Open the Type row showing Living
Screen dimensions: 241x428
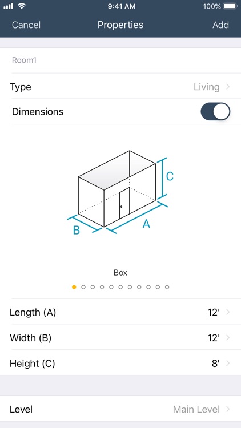coord(120,87)
